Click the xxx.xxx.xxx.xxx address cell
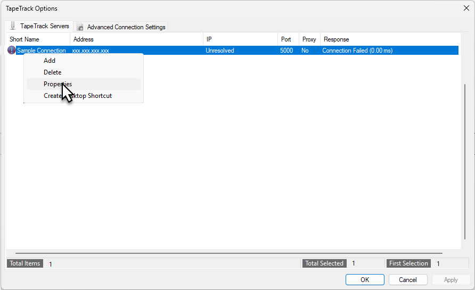 click(91, 51)
